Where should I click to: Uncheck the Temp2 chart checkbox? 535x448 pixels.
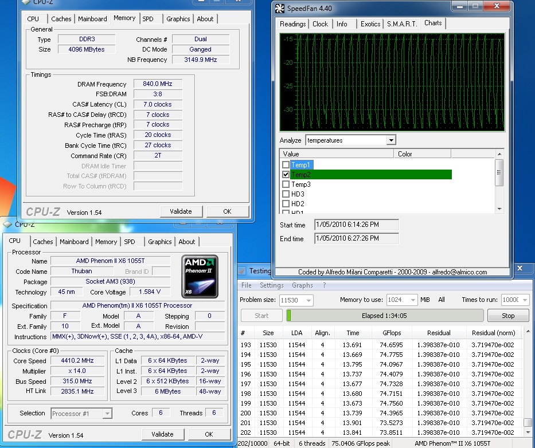click(x=286, y=175)
